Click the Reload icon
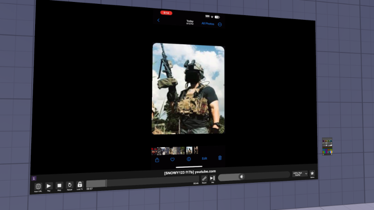The height and width of the screenshot is (210, 374). point(69,185)
